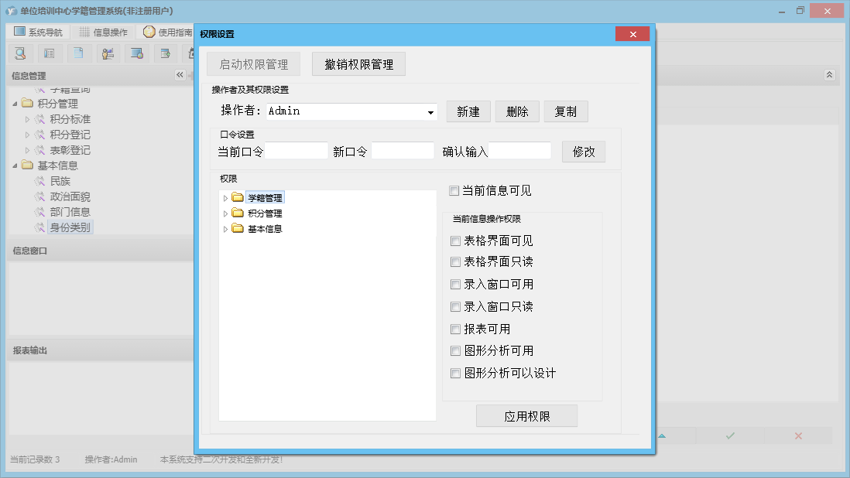Expand 积分登记 item in sidebar tree
The height and width of the screenshot is (478, 850).
tap(27, 135)
